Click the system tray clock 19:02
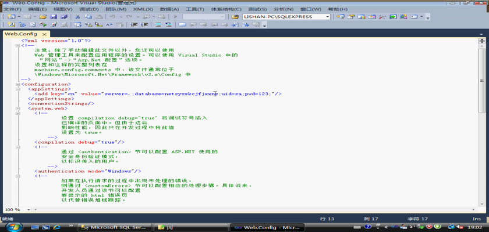489x232 pixels. pyautogui.click(x=474, y=227)
